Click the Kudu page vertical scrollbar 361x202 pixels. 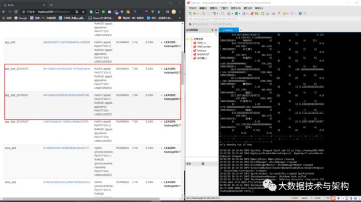pos(183,68)
